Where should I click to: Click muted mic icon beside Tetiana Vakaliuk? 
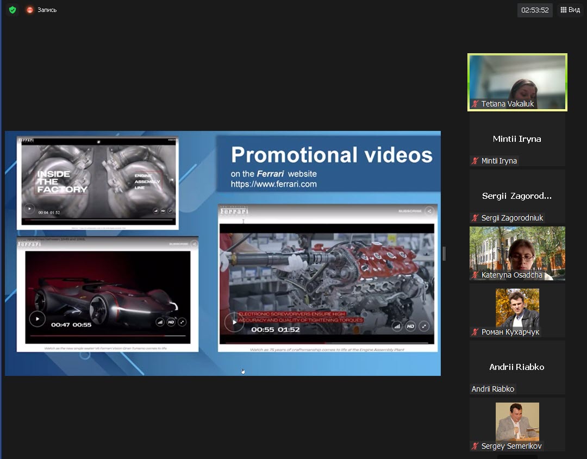(x=475, y=104)
